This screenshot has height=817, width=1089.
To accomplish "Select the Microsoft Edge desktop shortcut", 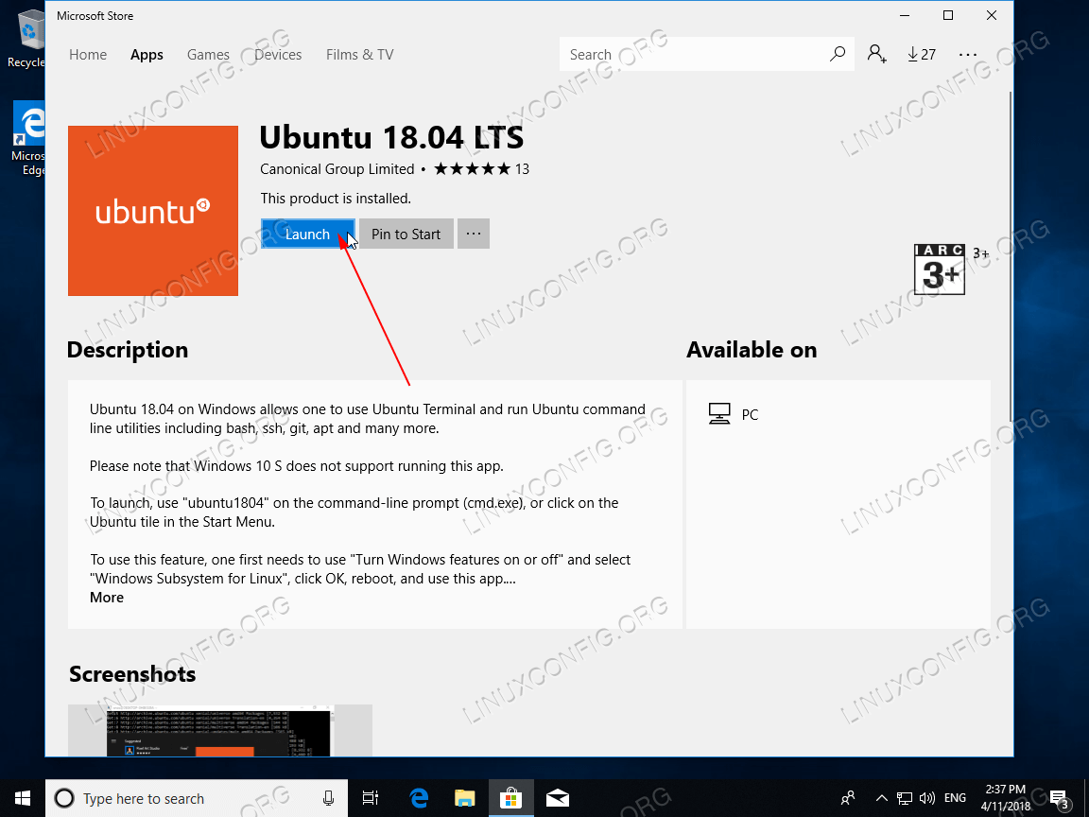I will pos(27,139).
